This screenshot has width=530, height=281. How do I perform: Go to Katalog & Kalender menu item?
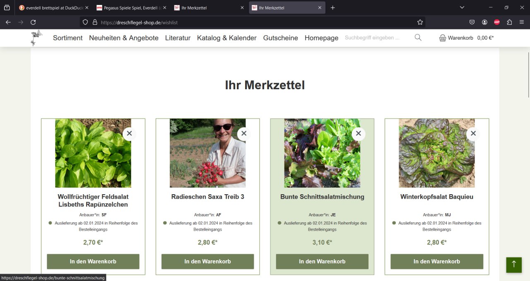tap(226, 38)
